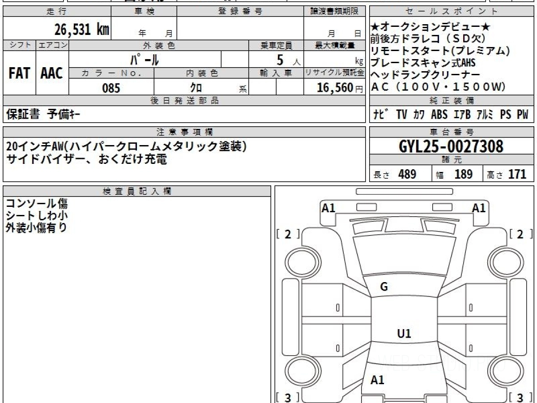Select the mileage value 26,531 km
The height and width of the screenshot is (403, 537).
82,30
